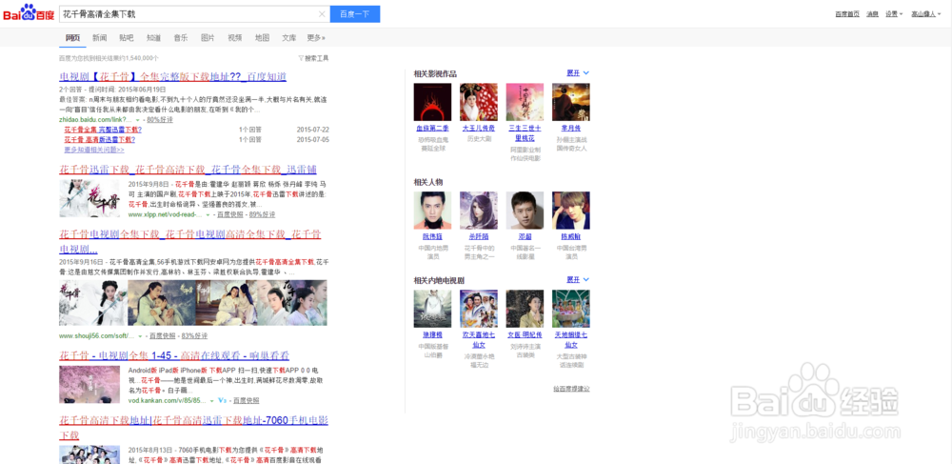
Task: Open sub-result 花千骨全集 完整迅雷下载?
Action: (103, 130)
